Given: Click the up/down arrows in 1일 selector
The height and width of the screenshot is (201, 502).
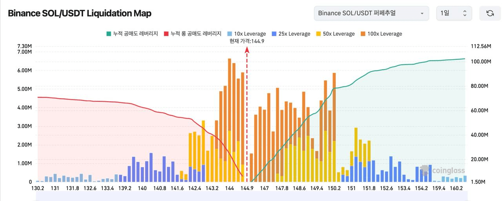Looking at the screenshot, I should tap(465, 13).
